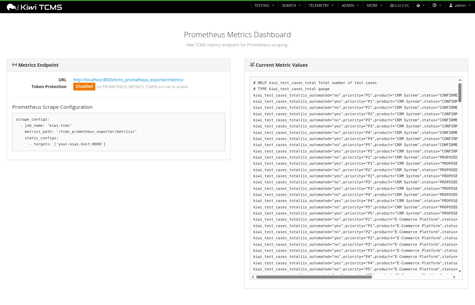Click the '# TYPE kiwi_test_cases_total gauge' line
This screenshot has width=475, height=305.
pos(291,89)
